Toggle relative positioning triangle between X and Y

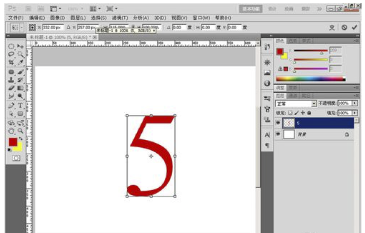(x=69, y=27)
